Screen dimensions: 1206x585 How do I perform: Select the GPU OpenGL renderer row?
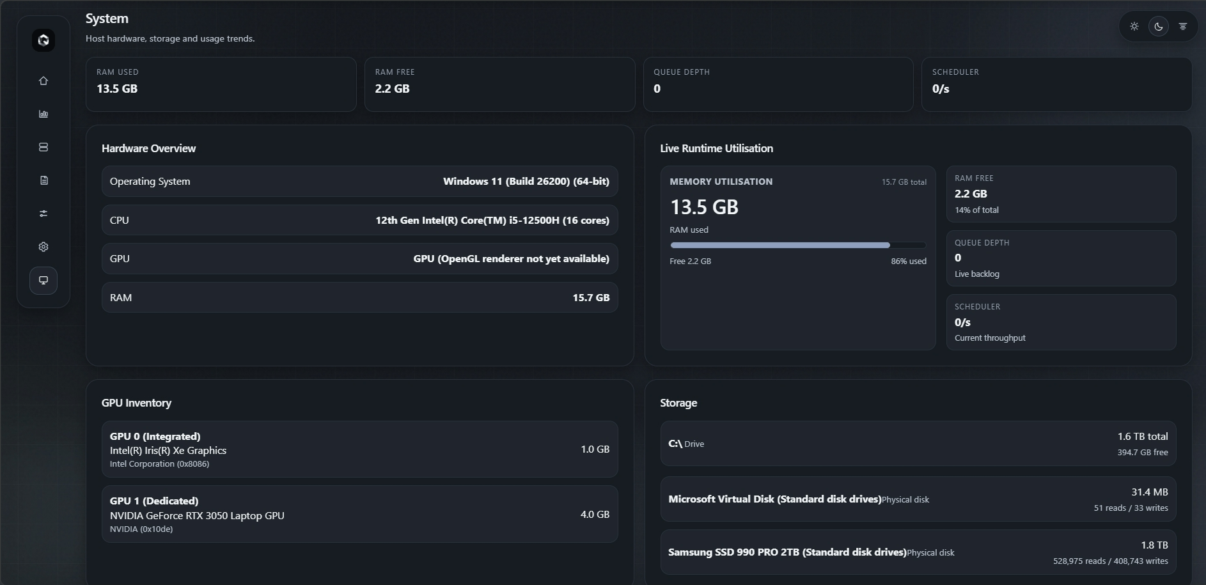pos(360,259)
